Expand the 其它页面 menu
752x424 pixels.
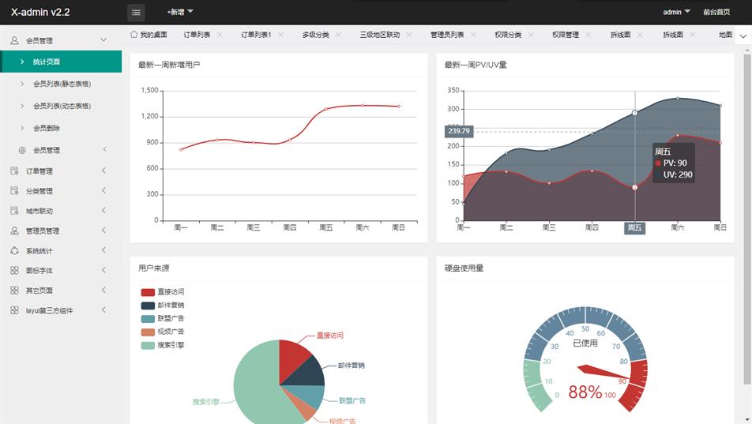[104, 291]
